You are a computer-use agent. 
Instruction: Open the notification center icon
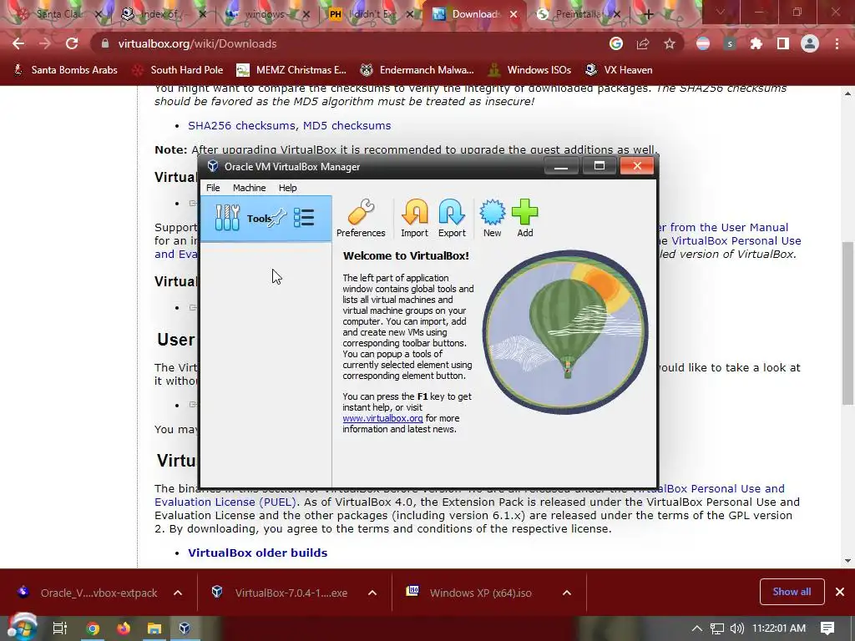827,628
